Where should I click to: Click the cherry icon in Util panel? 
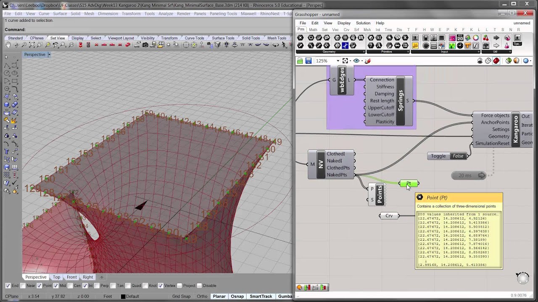click(x=486, y=38)
